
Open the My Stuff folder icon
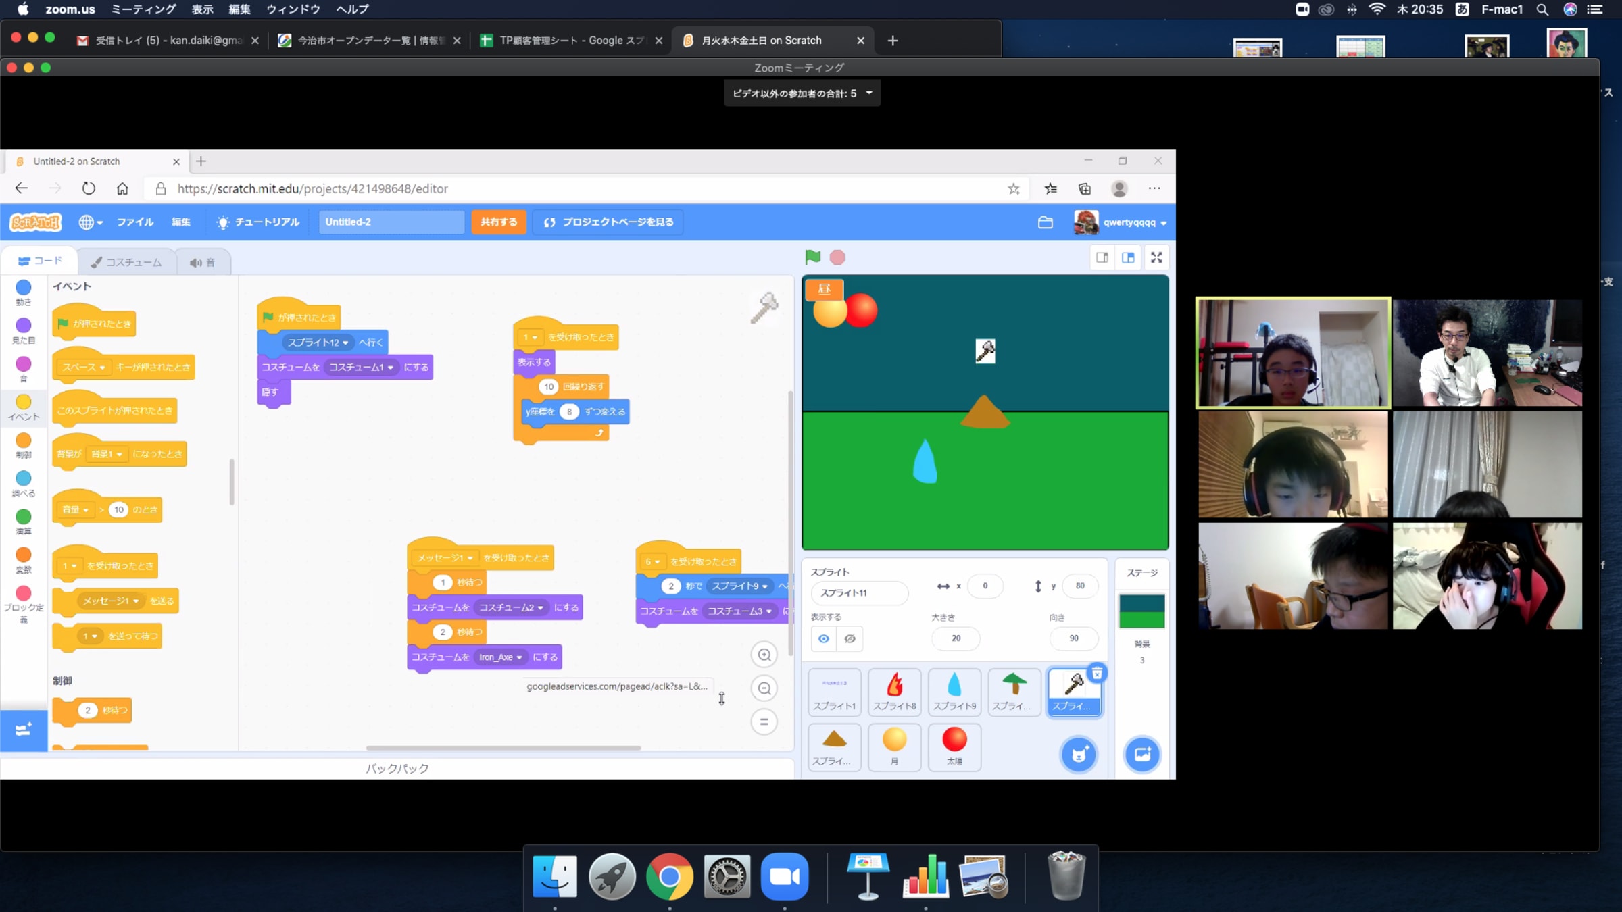click(x=1046, y=222)
